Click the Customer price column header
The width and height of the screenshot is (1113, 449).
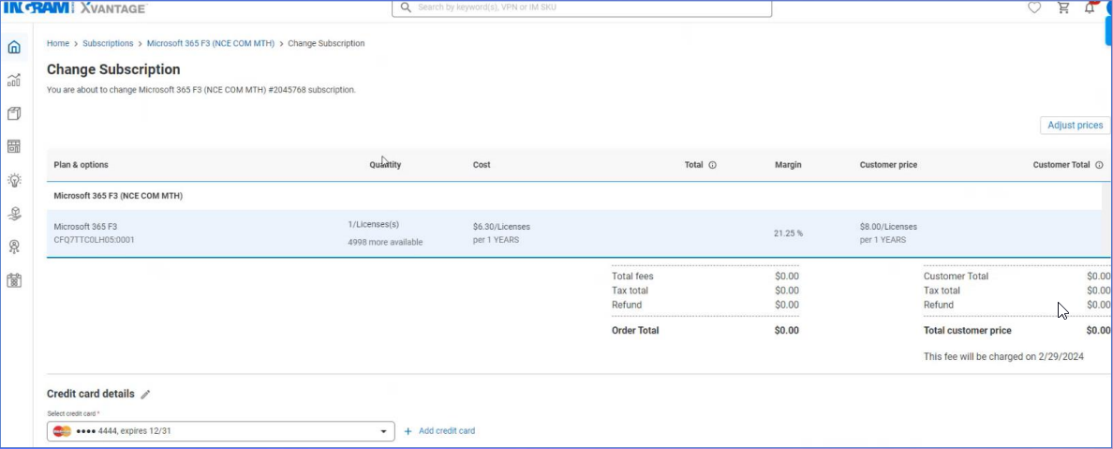888,165
